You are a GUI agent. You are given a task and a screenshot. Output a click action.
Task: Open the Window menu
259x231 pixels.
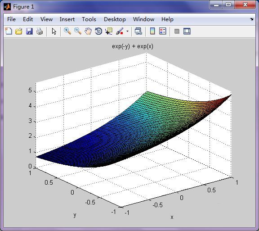click(x=144, y=19)
